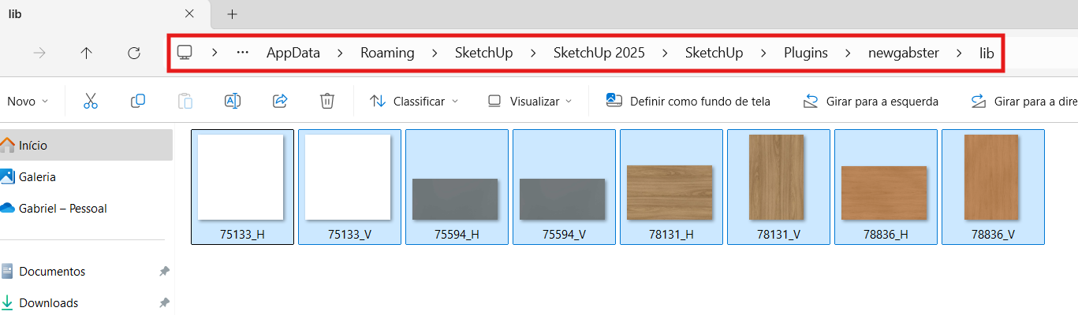The image size is (1078, 315).
Task: Click the Cut scissors icon
Action: point(91,101)
